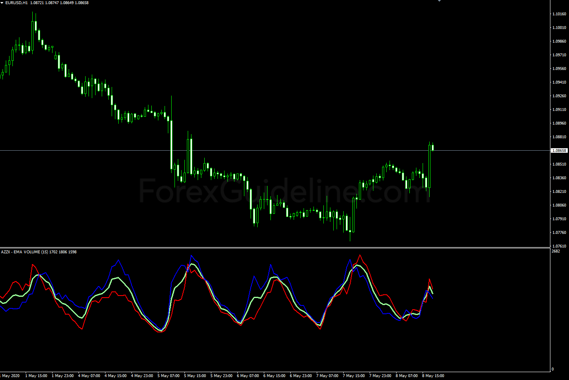Image resolution: width=569 pixels, height=380 pixels.
Task: Click price level 1.07610 on axis
Action: (559, 246)
